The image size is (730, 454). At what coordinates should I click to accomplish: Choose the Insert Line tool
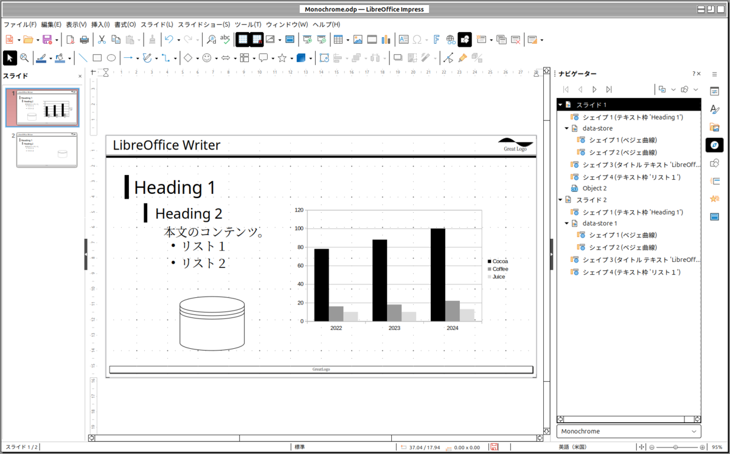[83, 58]
